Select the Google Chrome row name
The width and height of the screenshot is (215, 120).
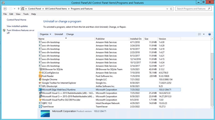tap(50, 79)
